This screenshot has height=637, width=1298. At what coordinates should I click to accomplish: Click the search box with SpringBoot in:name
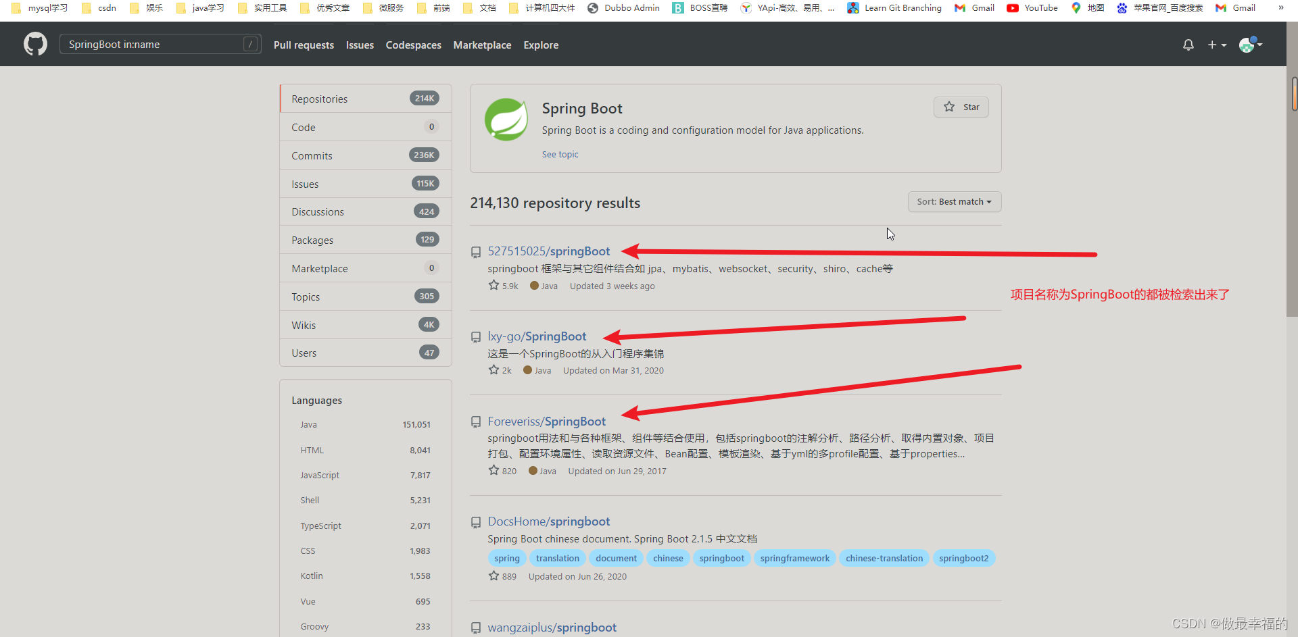point(160,45)
